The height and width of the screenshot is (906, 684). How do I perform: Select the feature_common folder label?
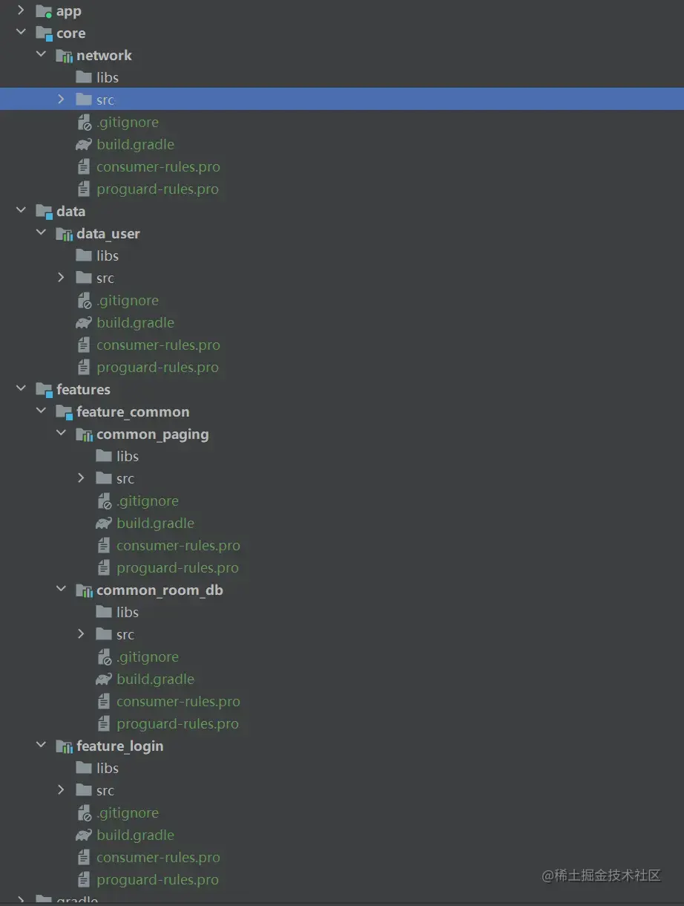(x=133, y=412)
